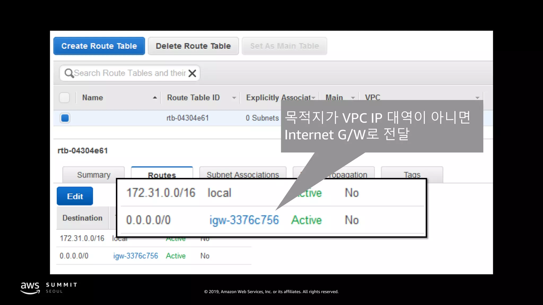Click the AWS Summit Seoul logo
Image resolution: width=543 pixels, height=305 pixels.
pos(49,288)
